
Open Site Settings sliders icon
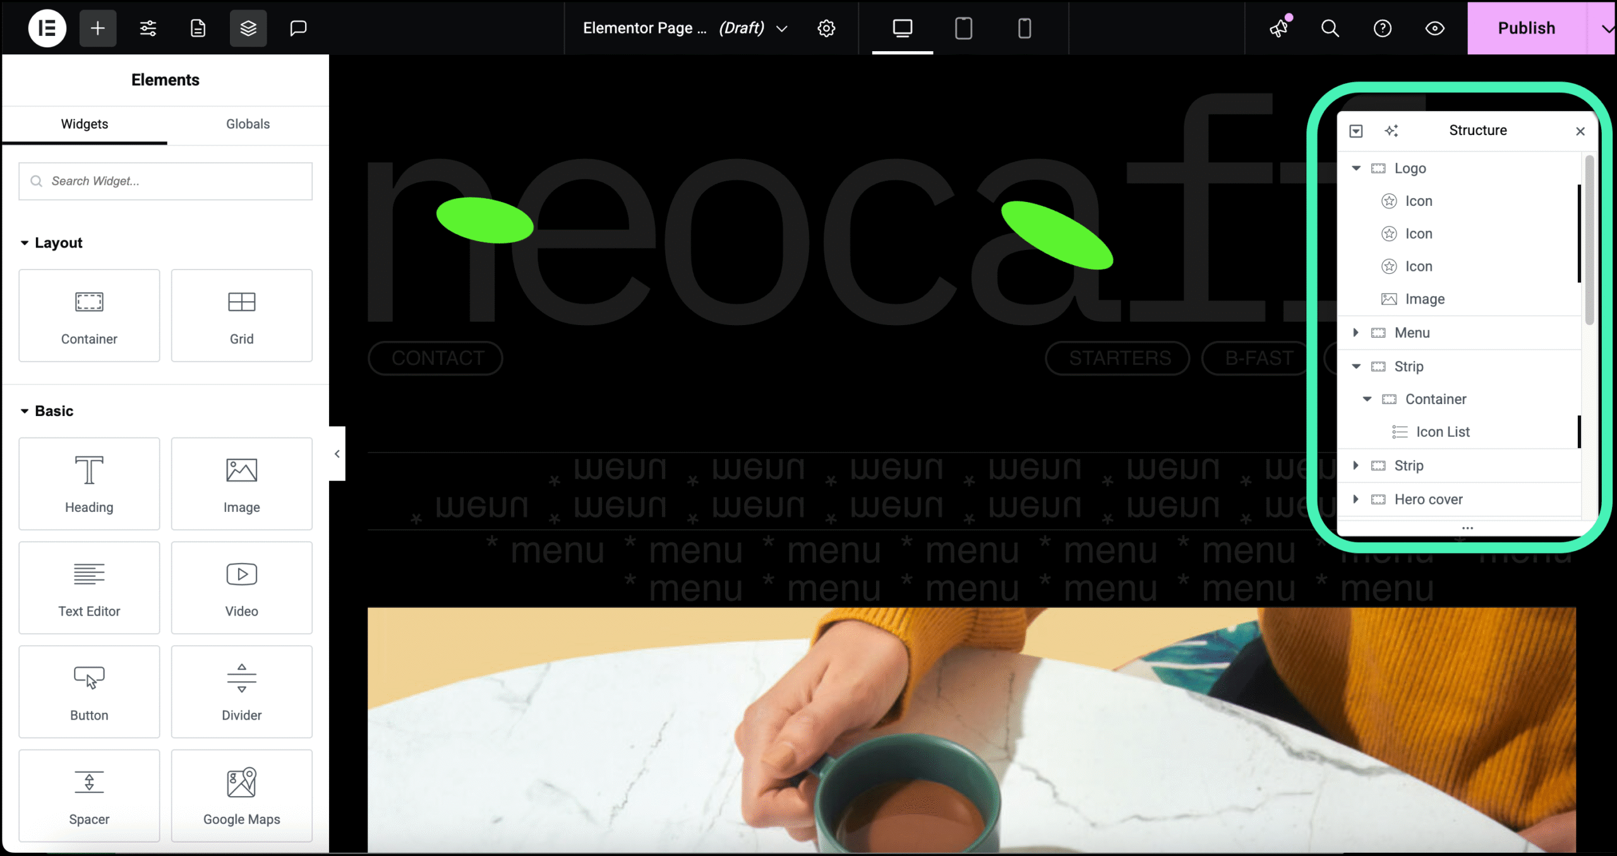tap(148, 28)
